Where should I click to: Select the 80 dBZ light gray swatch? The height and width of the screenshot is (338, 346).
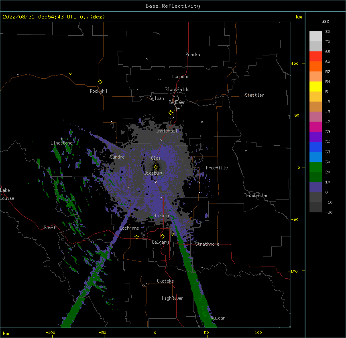(315, 37)
